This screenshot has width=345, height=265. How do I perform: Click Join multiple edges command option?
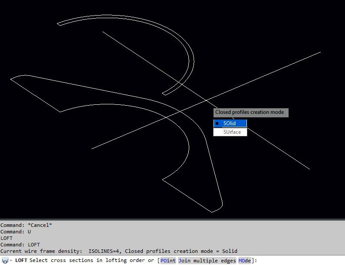point(207,261)
